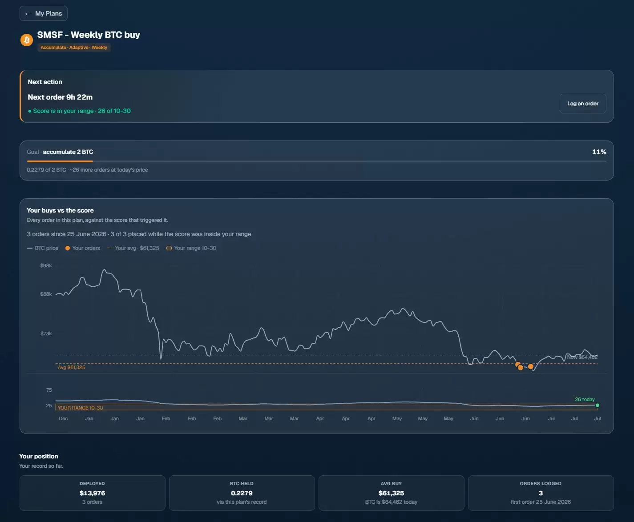Open the Orders Logged card

[541, 493]
